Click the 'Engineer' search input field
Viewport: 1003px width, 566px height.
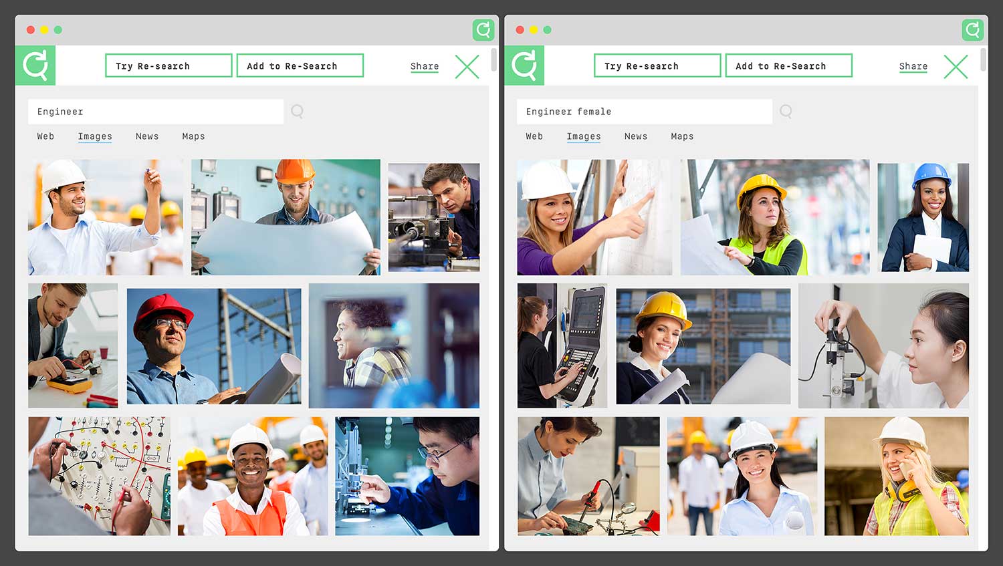coord(155,112)
